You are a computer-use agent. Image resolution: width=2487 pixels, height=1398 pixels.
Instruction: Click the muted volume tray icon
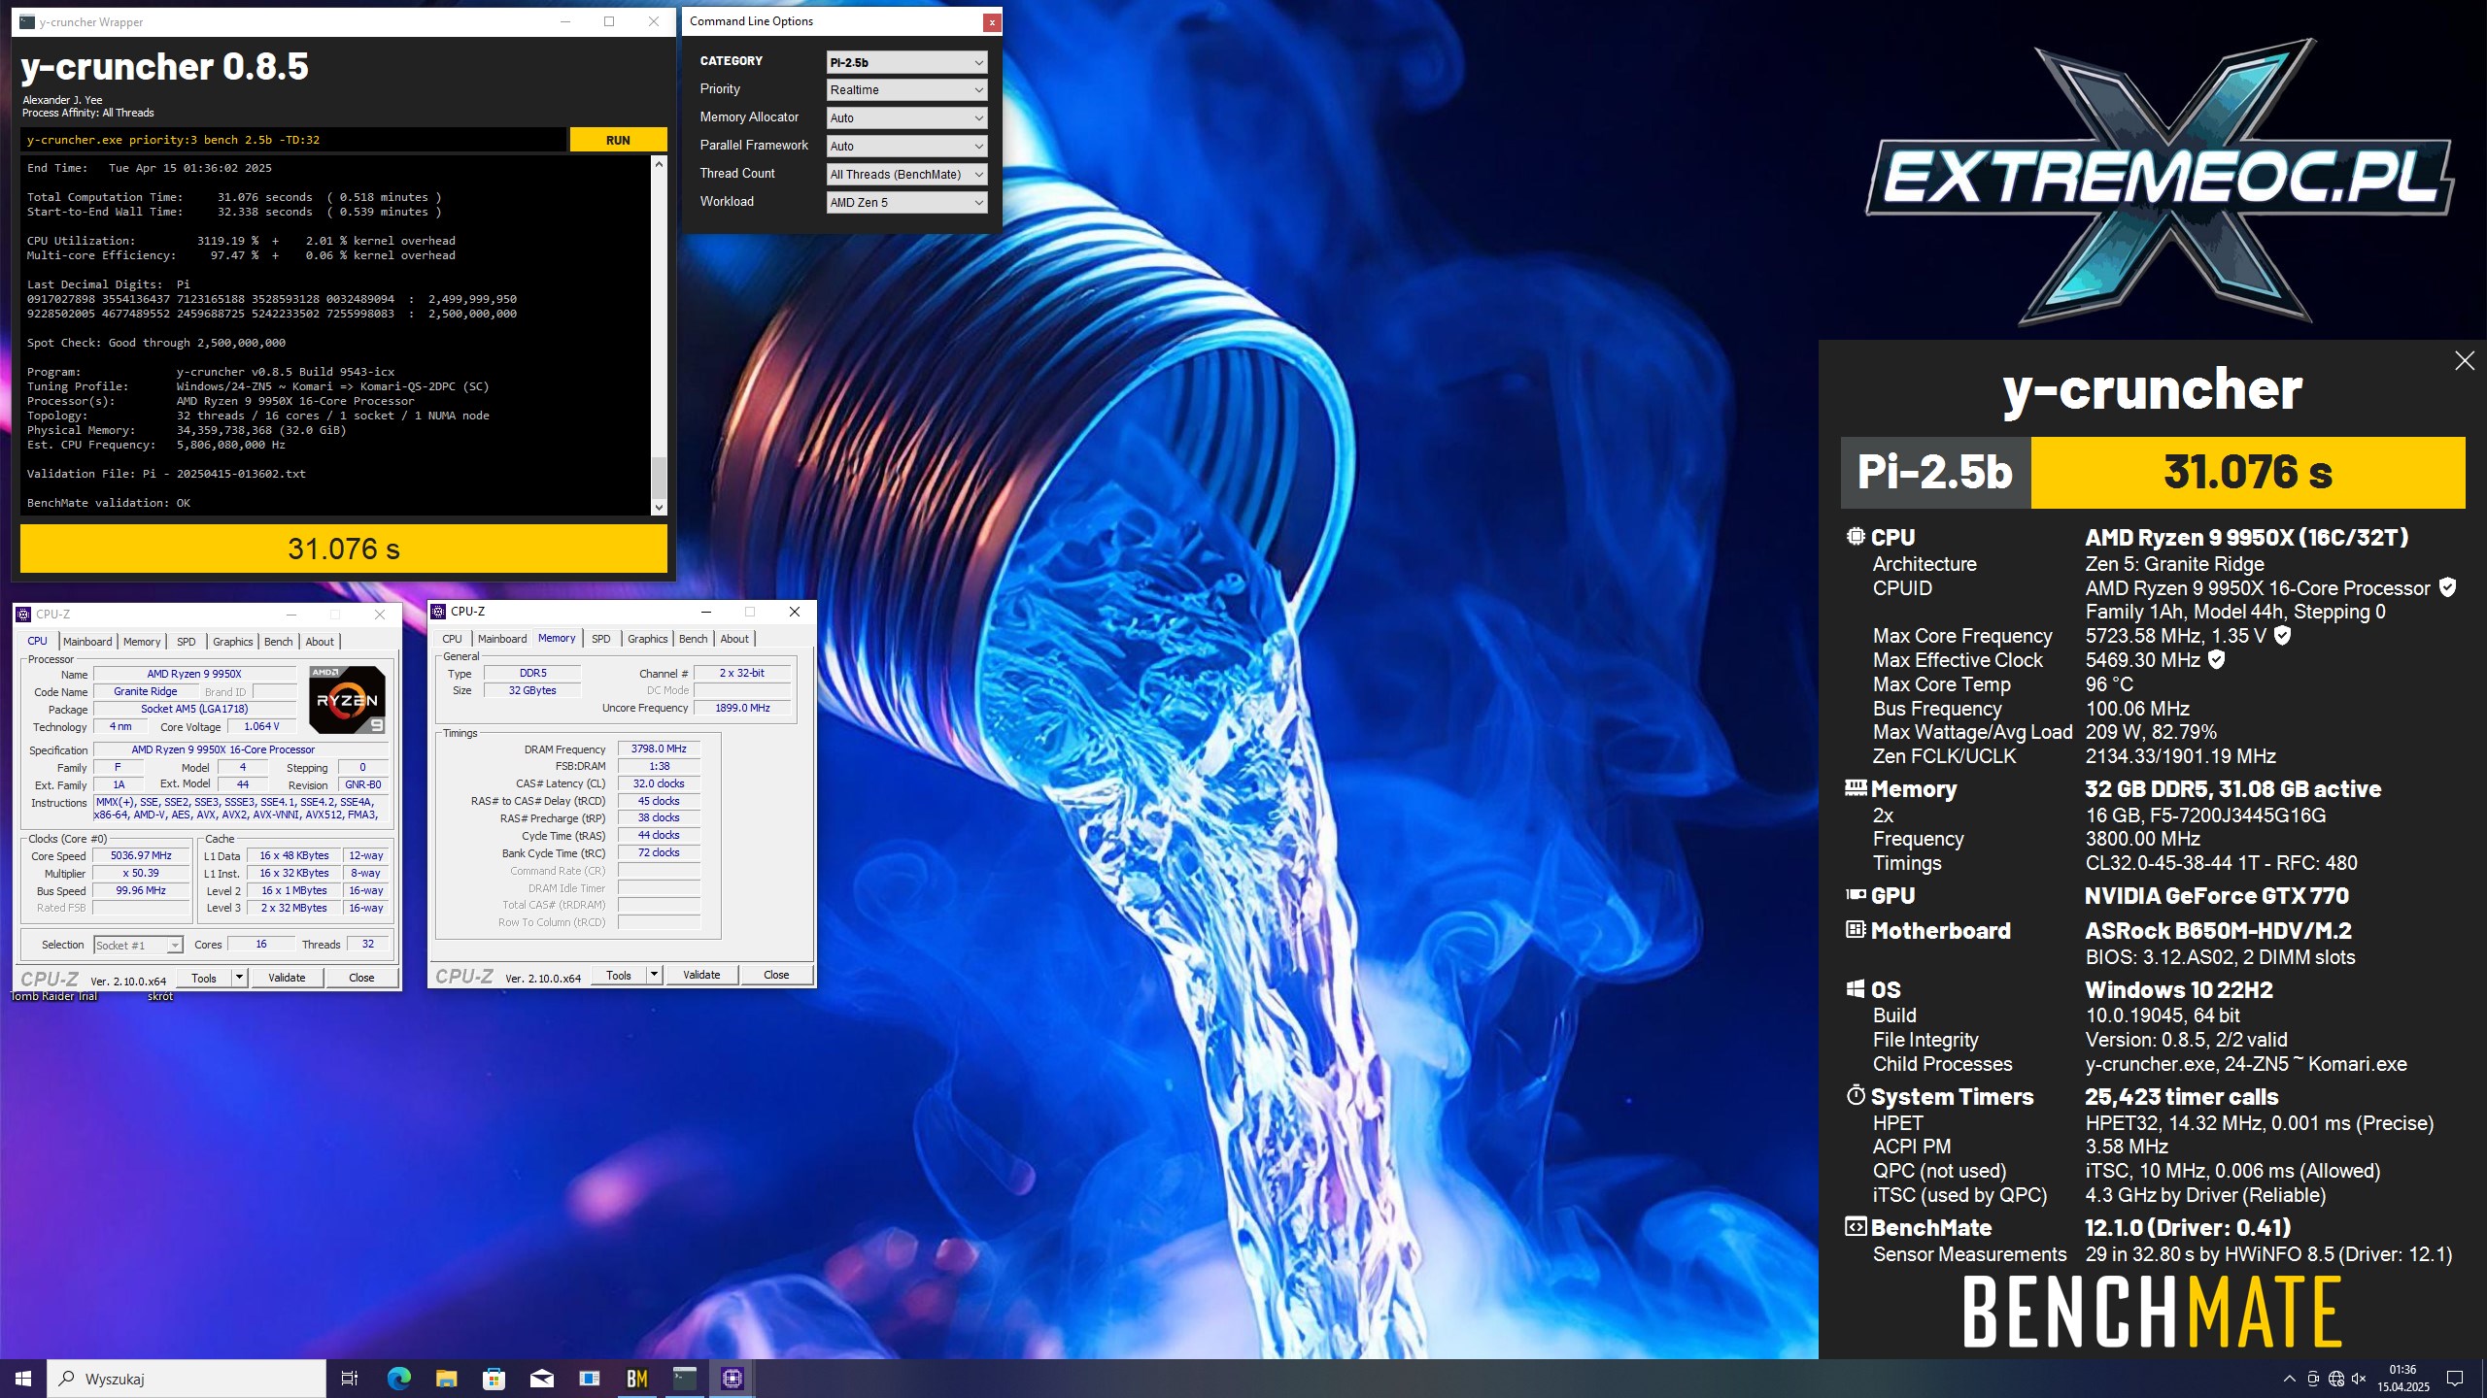[x=2359, y=1379]
